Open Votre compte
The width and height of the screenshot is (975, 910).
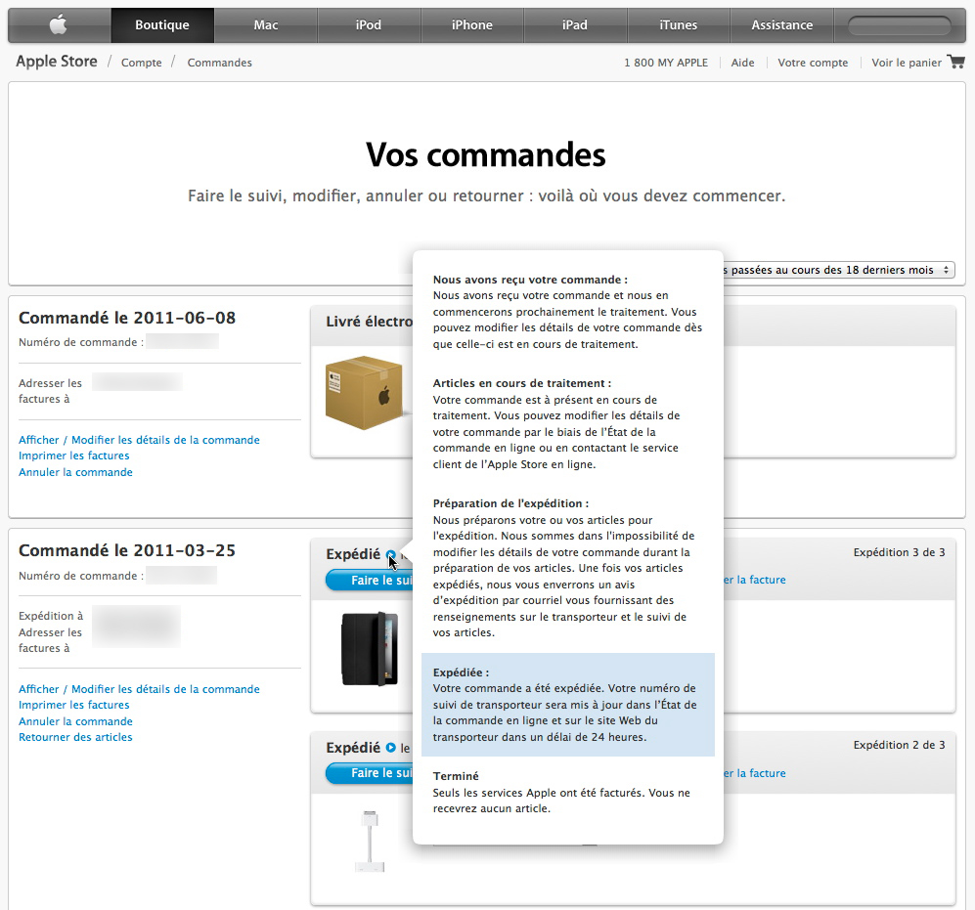click(x=813, y=63)
